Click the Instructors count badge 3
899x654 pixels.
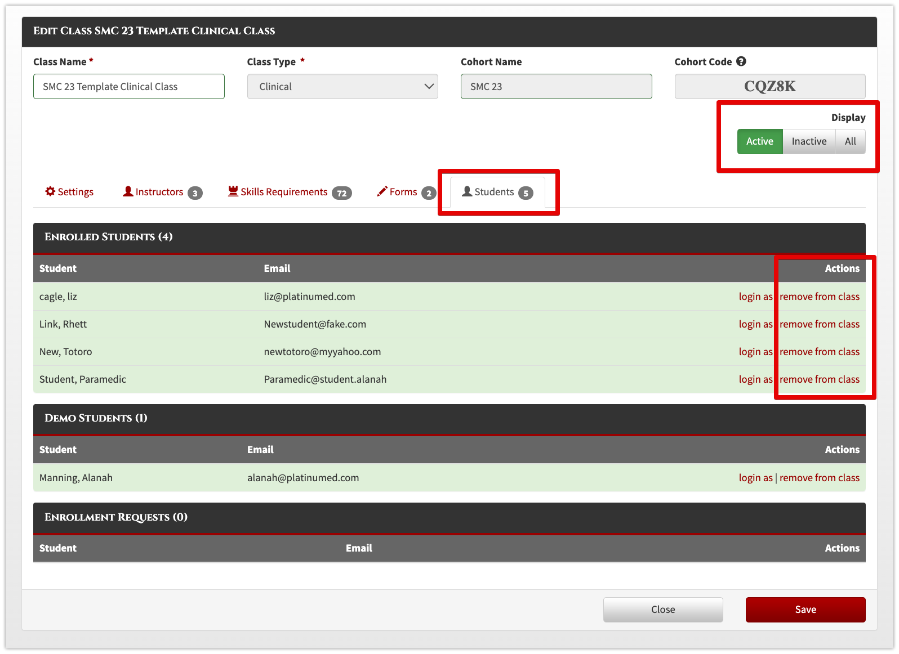click(195, 193)
